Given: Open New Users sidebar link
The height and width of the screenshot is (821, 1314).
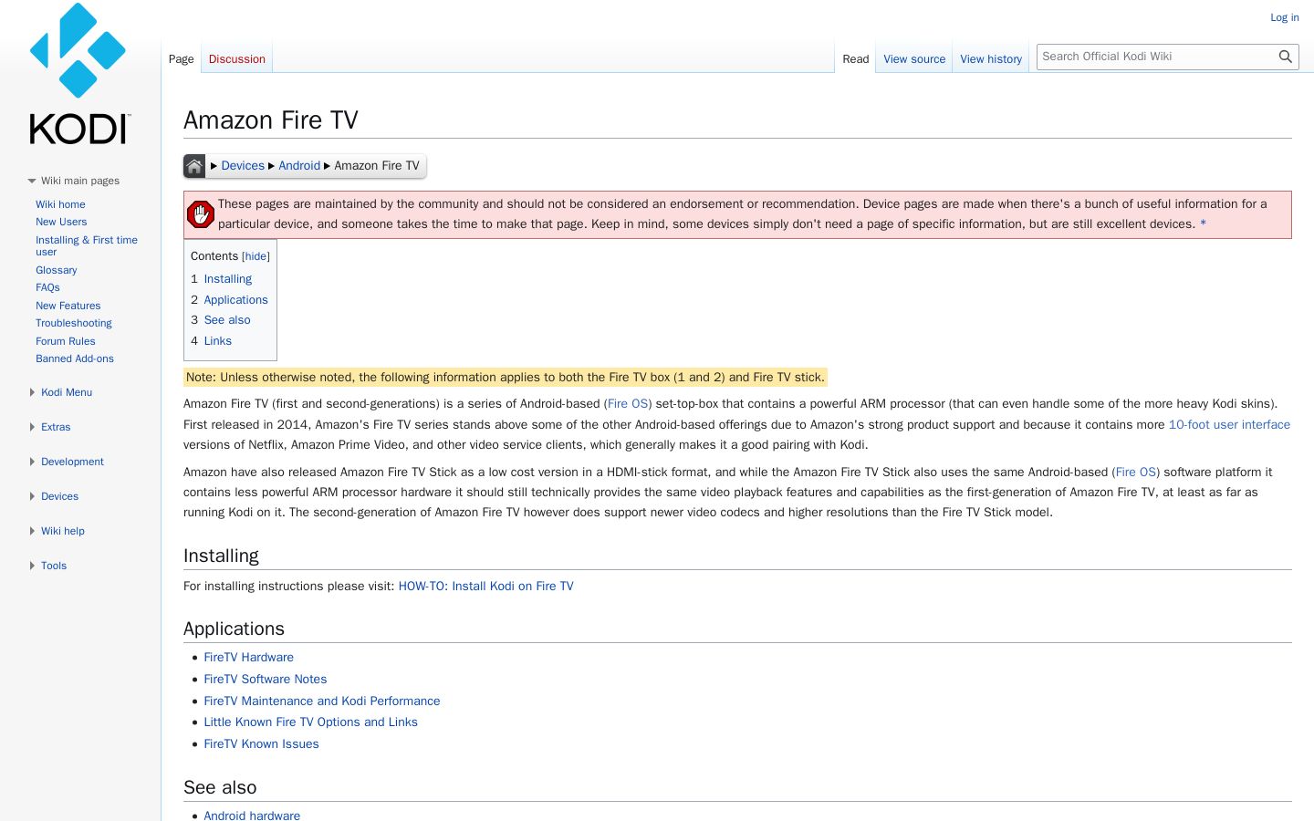Looking at the screenshot, I should (x=61, y=222).
